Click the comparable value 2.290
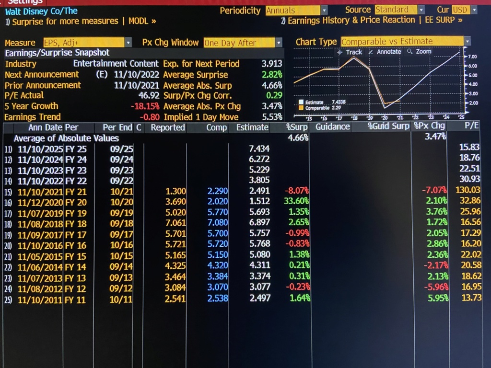The width and height of the screenshot is (491, 368). (218, 191)
